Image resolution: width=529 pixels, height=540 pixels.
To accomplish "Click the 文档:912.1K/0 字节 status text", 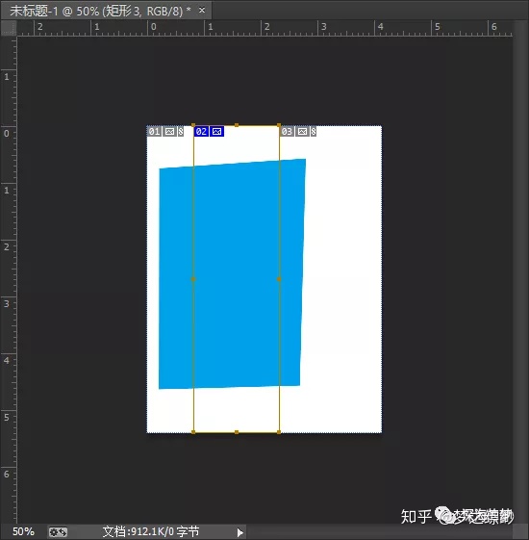I will pyautogui.click(x=151, y=531).
